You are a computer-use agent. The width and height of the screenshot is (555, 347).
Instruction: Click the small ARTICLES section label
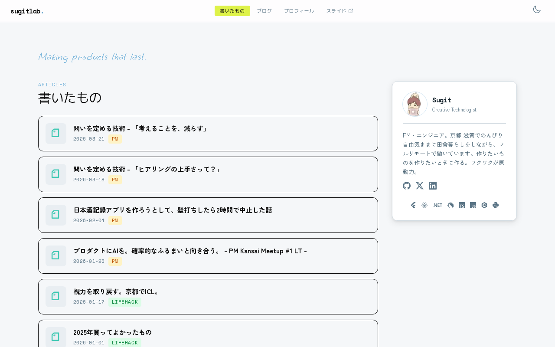(x=52, y=85)
